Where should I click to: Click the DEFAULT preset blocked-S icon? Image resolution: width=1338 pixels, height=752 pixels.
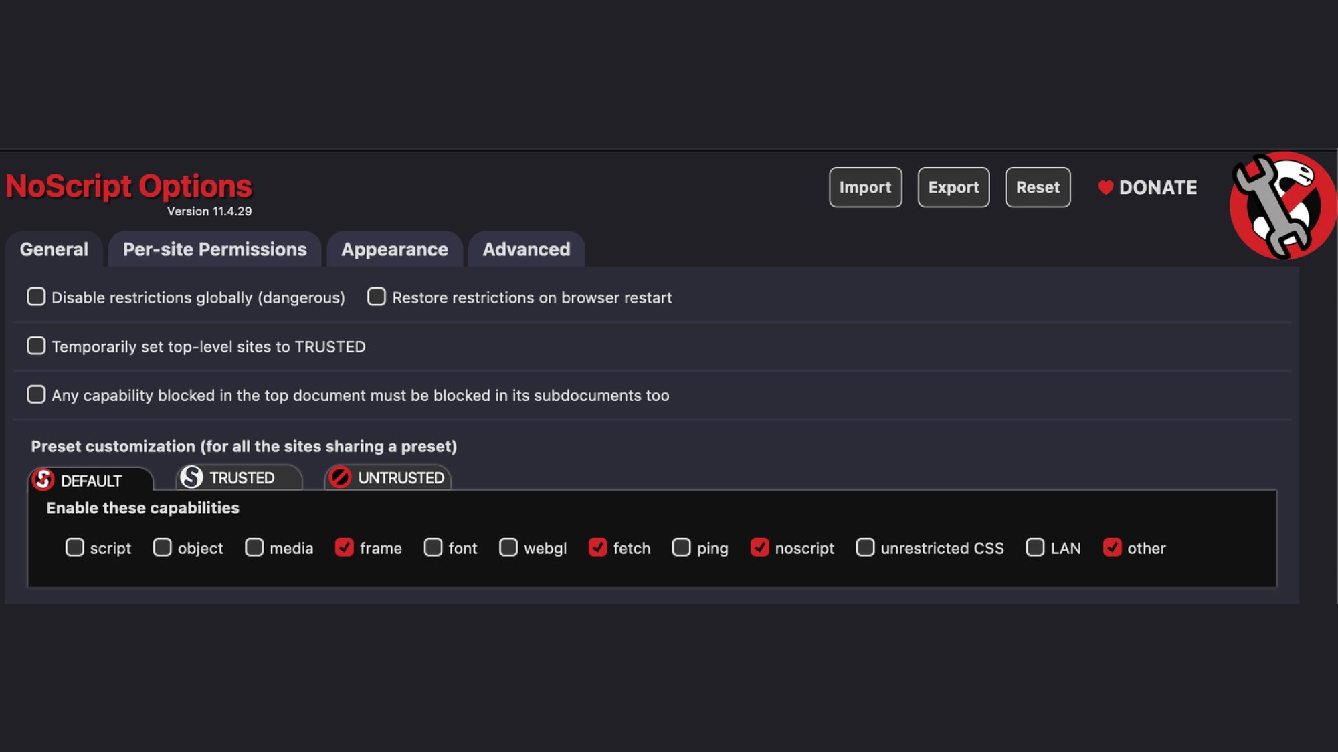pyautogui.click(x=43, y=479)
